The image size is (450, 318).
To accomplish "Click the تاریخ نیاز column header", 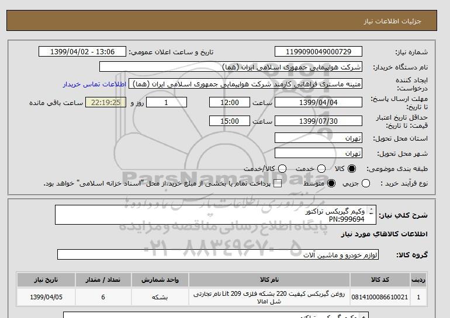I will (46, 279).
